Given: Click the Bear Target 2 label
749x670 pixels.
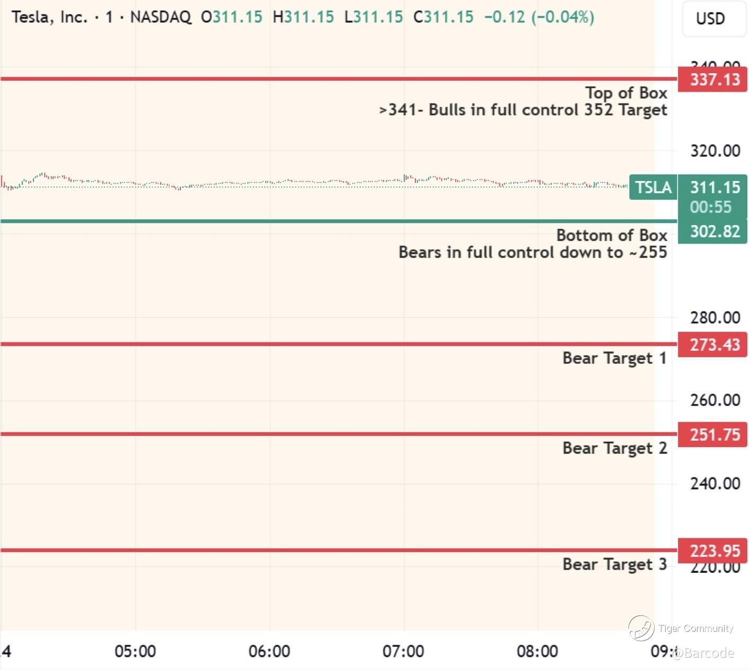Looking at the screenshot, I should [x=614, y=448].
